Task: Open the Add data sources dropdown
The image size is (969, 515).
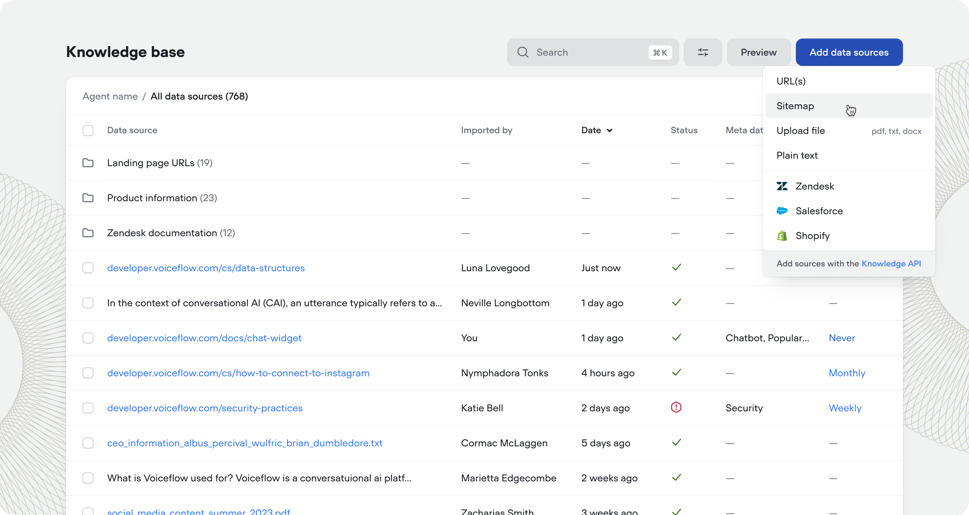Action: [849, 52]
